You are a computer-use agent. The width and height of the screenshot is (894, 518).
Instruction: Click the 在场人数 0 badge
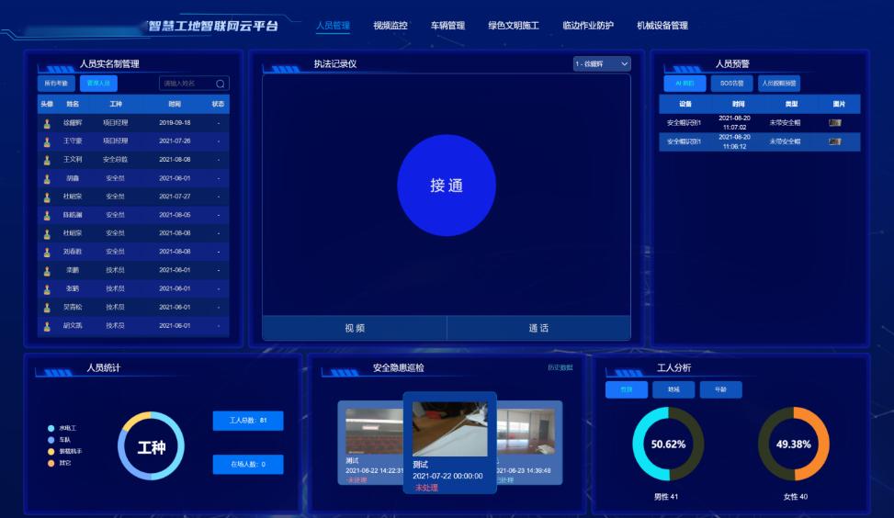click(248, 465)
